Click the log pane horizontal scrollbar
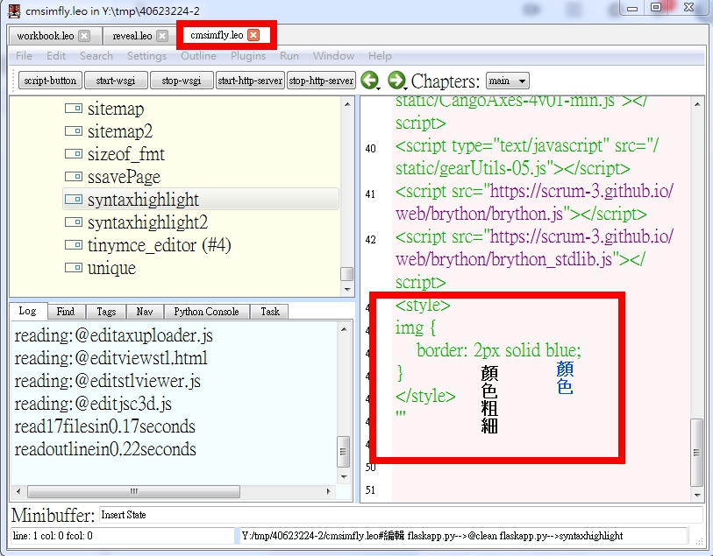 [x=132, y=492]
